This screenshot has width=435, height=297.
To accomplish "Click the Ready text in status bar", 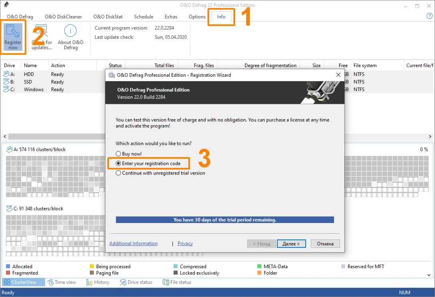I will click(8, 292).
